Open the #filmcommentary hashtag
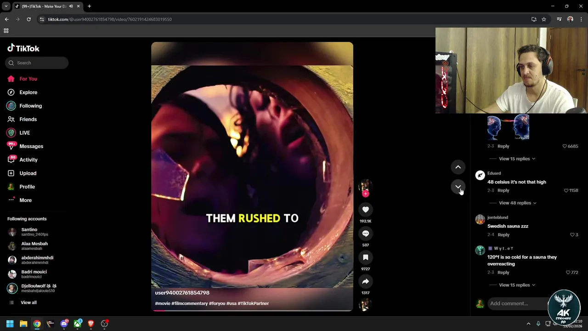 189,303
